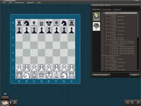This screenshot has height=106, width=141.
Task: Select the white pawn on E2
Action: [49, 68]
